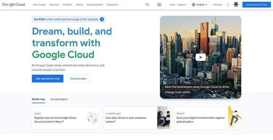273x140 pixels.
Task: Open the Support link
Action: click(182, 5)
